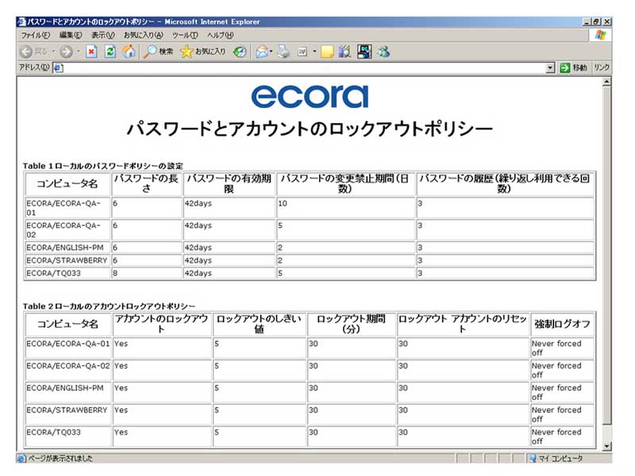Screen dimensions: 635x476
Task: Click inside the address input field
Action: tap(305, 68)
